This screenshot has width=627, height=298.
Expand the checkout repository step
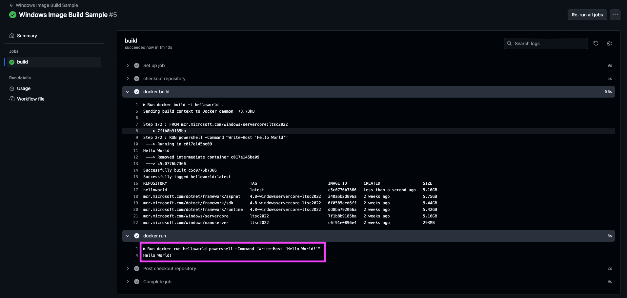coord(368,79)
